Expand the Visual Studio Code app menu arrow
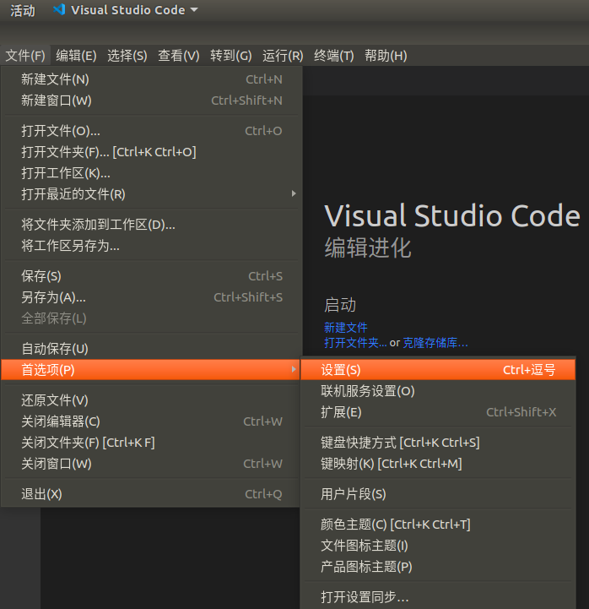Image resolution: width=589 pixels, height=609 pixels. (x=194, y=9)
